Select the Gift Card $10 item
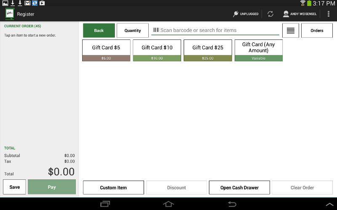Screen dimensions: 337x210 (157, 50)
